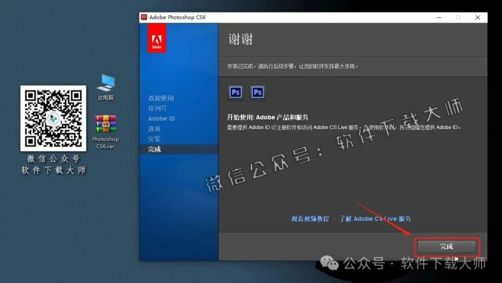The image size is (502, 283).
Task: Select the Adobe ID step in the sidebar
Action: point(161,118)
